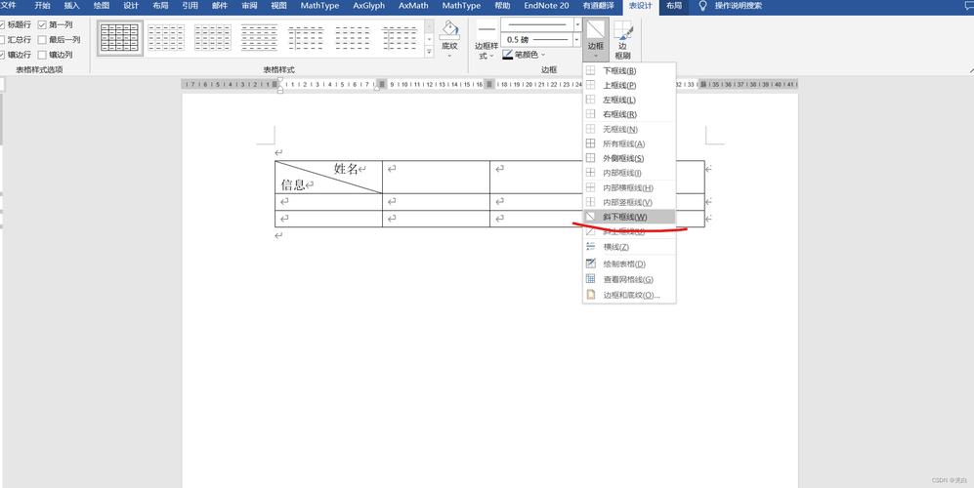Enable 汇总行 total row checkbox
The height and width of the screenshot is (488, 974).
pyautogui.click(x=2, y=40)
